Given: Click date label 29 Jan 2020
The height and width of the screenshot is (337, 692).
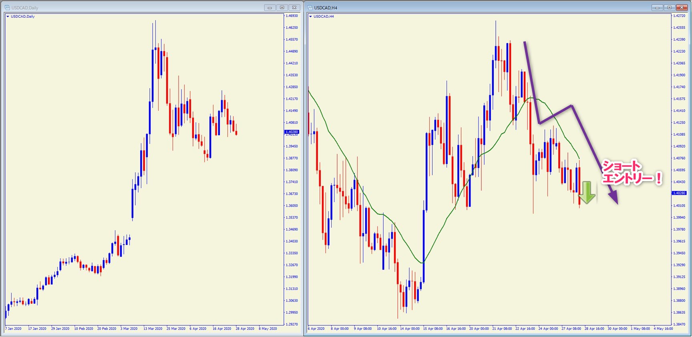Looking at the screenshot, I should 60,329.
